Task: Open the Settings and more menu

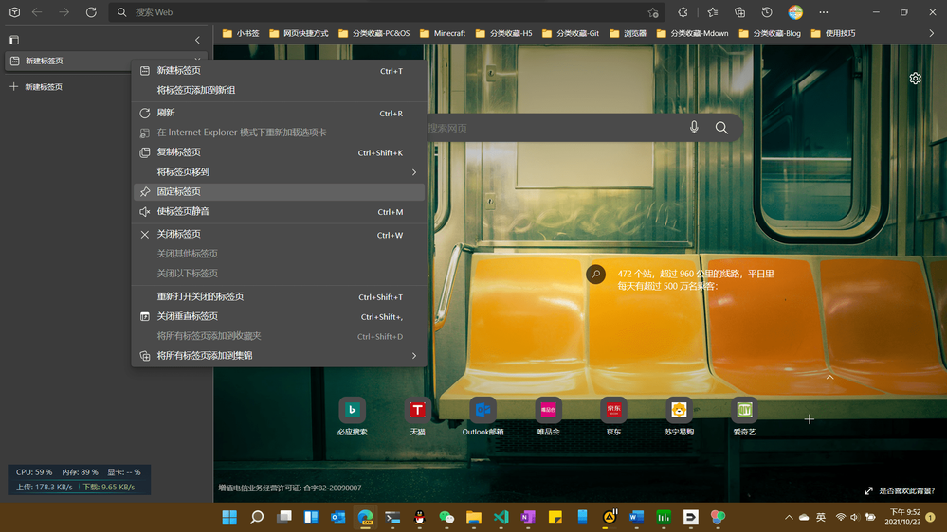Action: coord(824,12)
